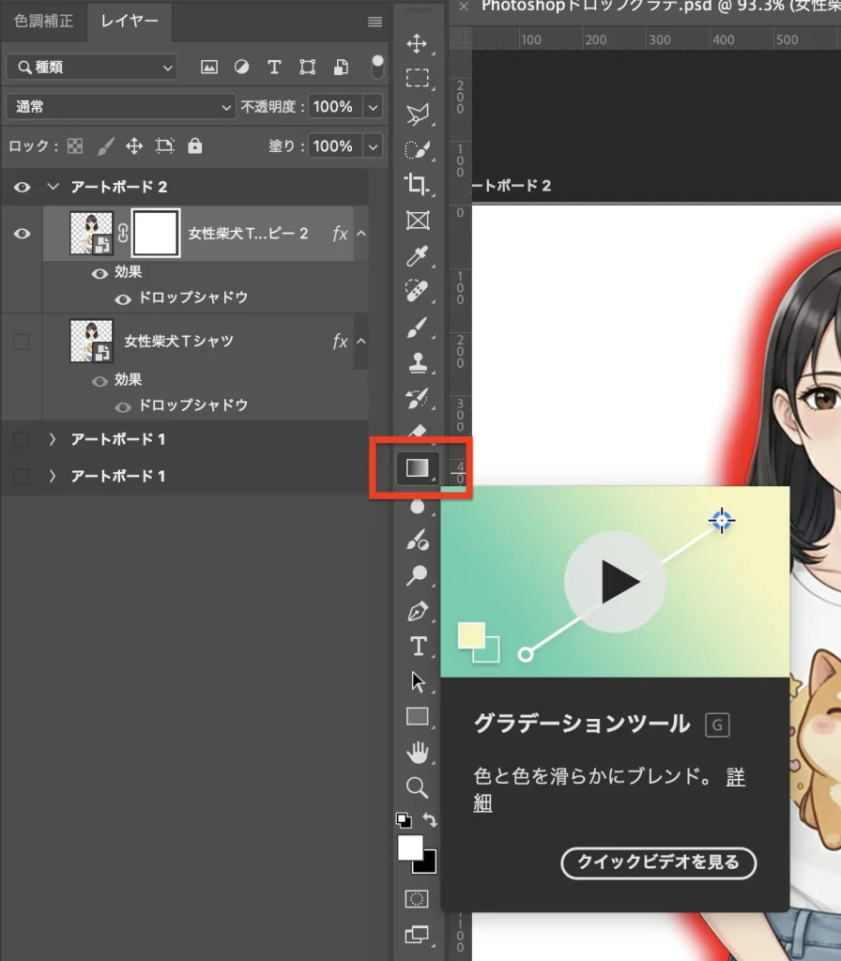841x961 pixels.
Task: Select the Hand tool
Action: 417,752
